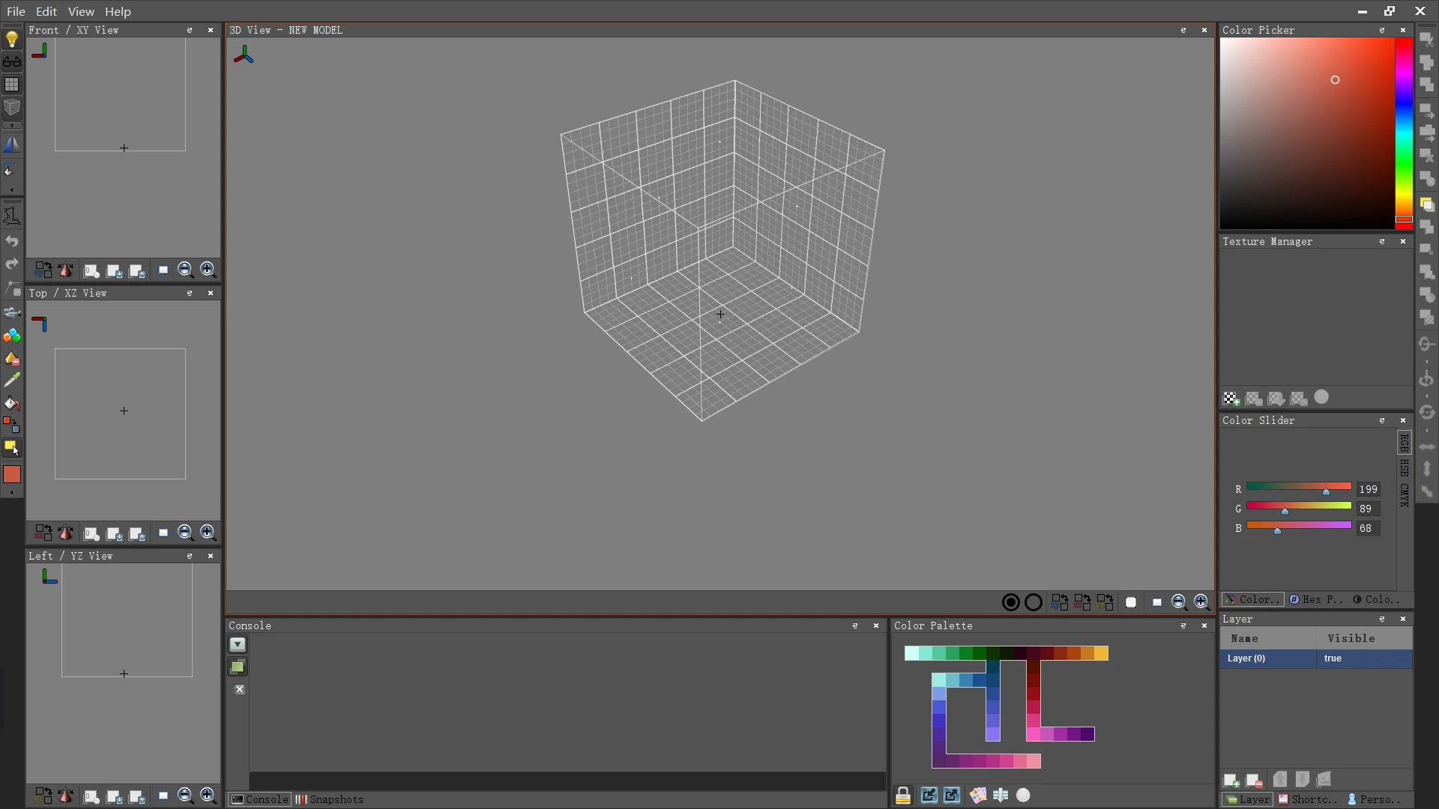The image size is (1439, 809).
Task: Undo the last action via the toolbar
Action: pyautogui.click(x=12, y=241)
